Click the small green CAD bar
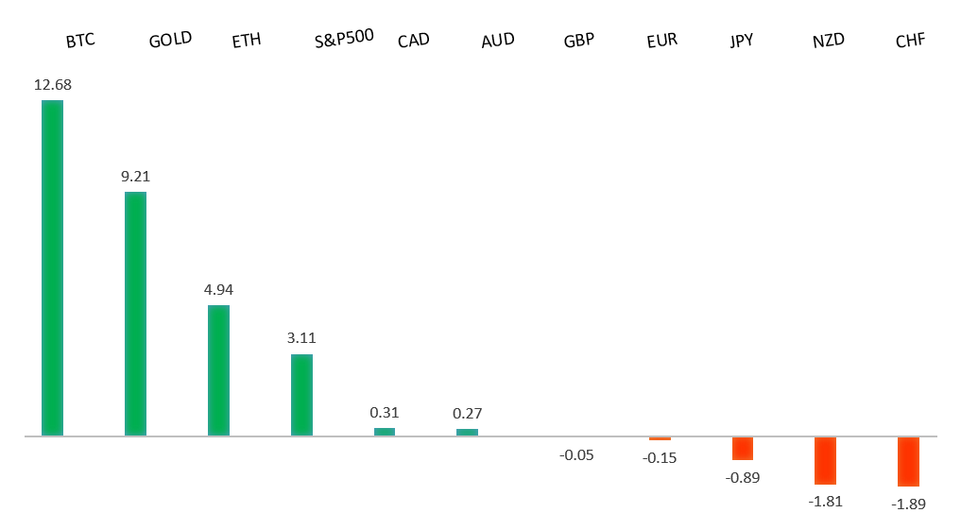The image size is (961, 530). tap(385, 432)
